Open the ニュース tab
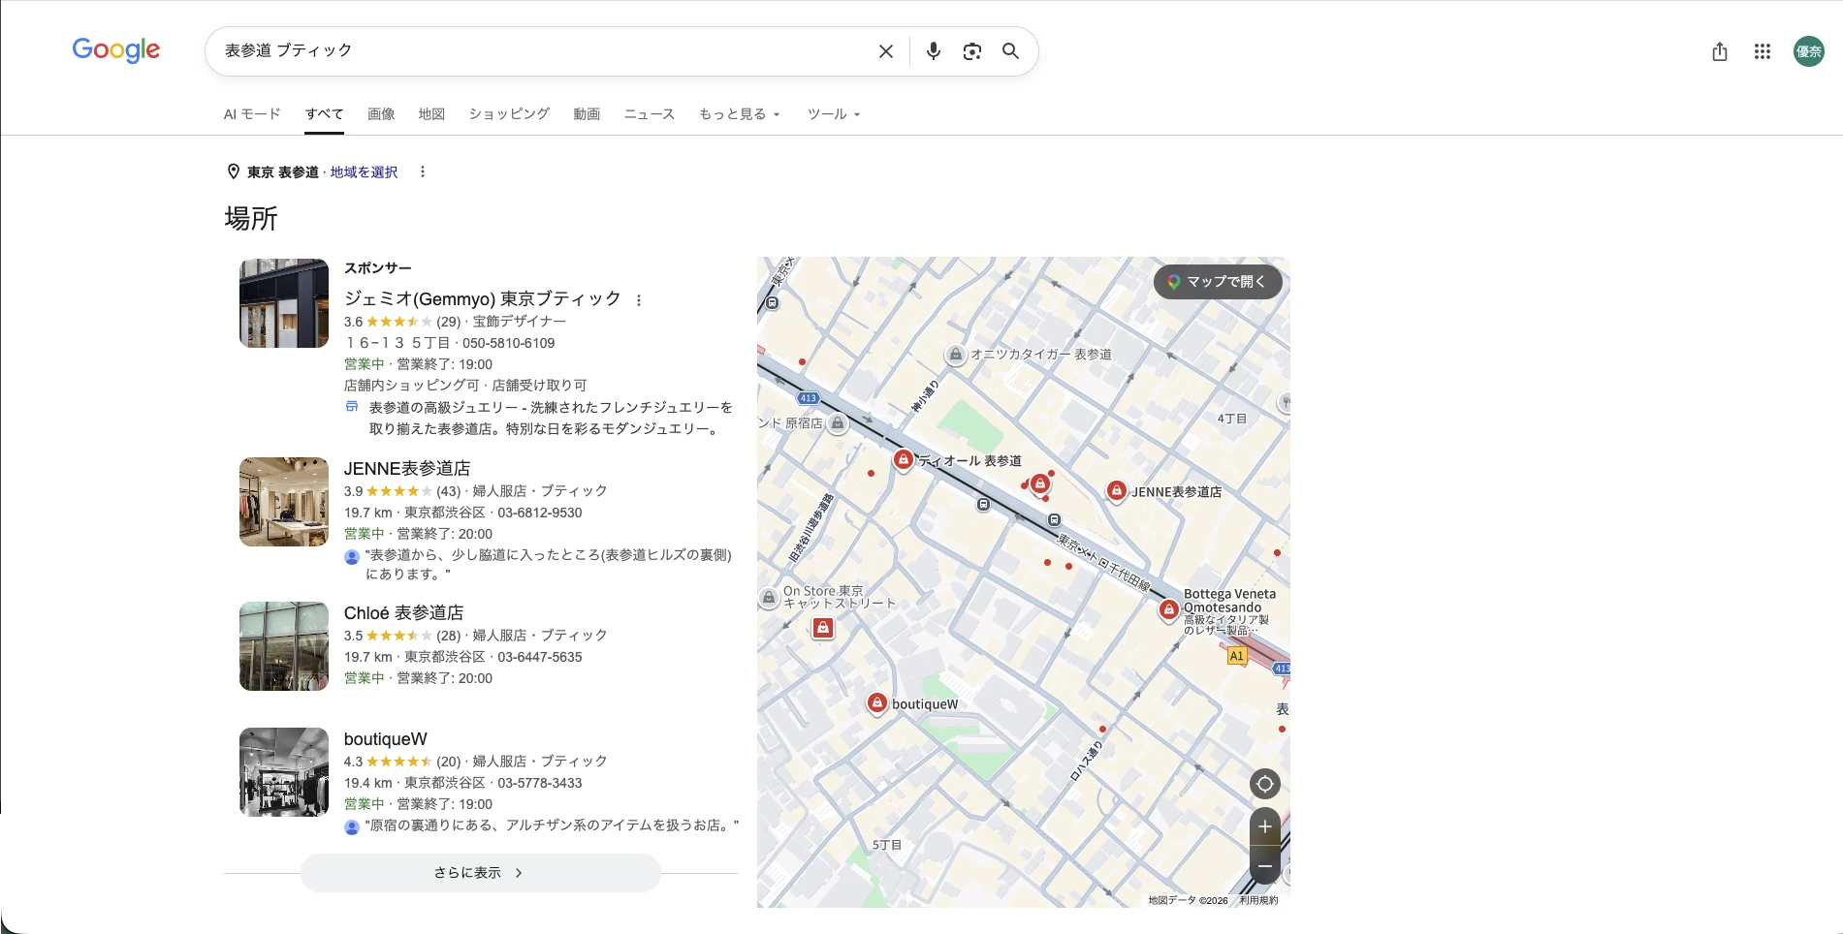The height and width of the screenshot is (934, 1843). pyautogui.click(x=649, y=114)
